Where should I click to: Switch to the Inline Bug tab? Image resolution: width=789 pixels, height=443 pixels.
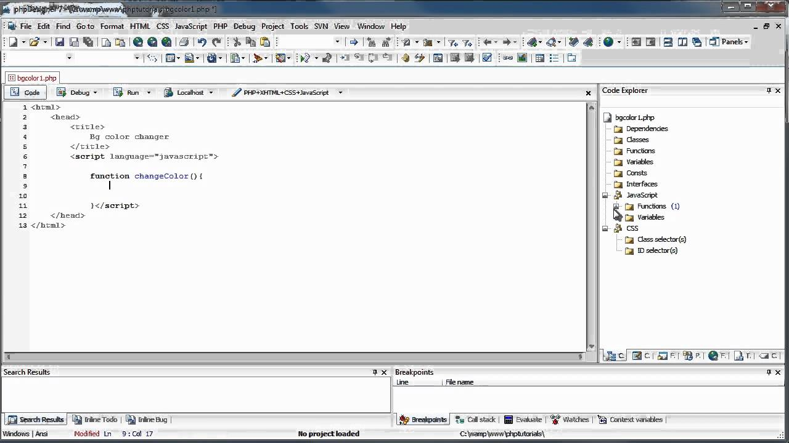click(x=147, y=420)
